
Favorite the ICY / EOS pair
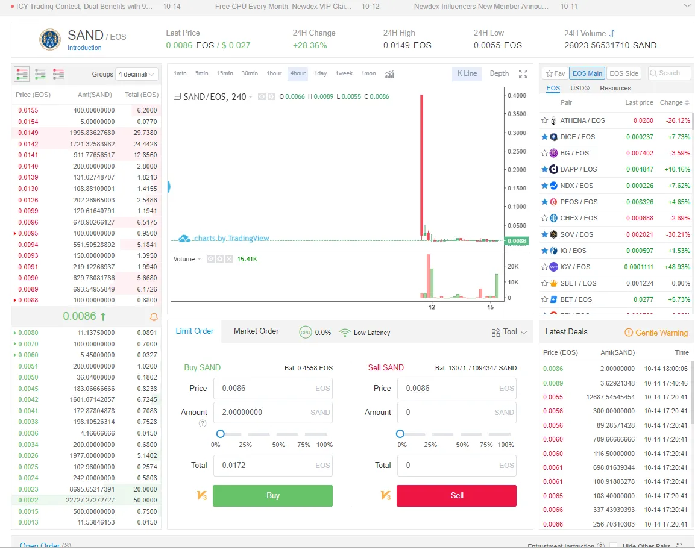click(x=545, y=267)
